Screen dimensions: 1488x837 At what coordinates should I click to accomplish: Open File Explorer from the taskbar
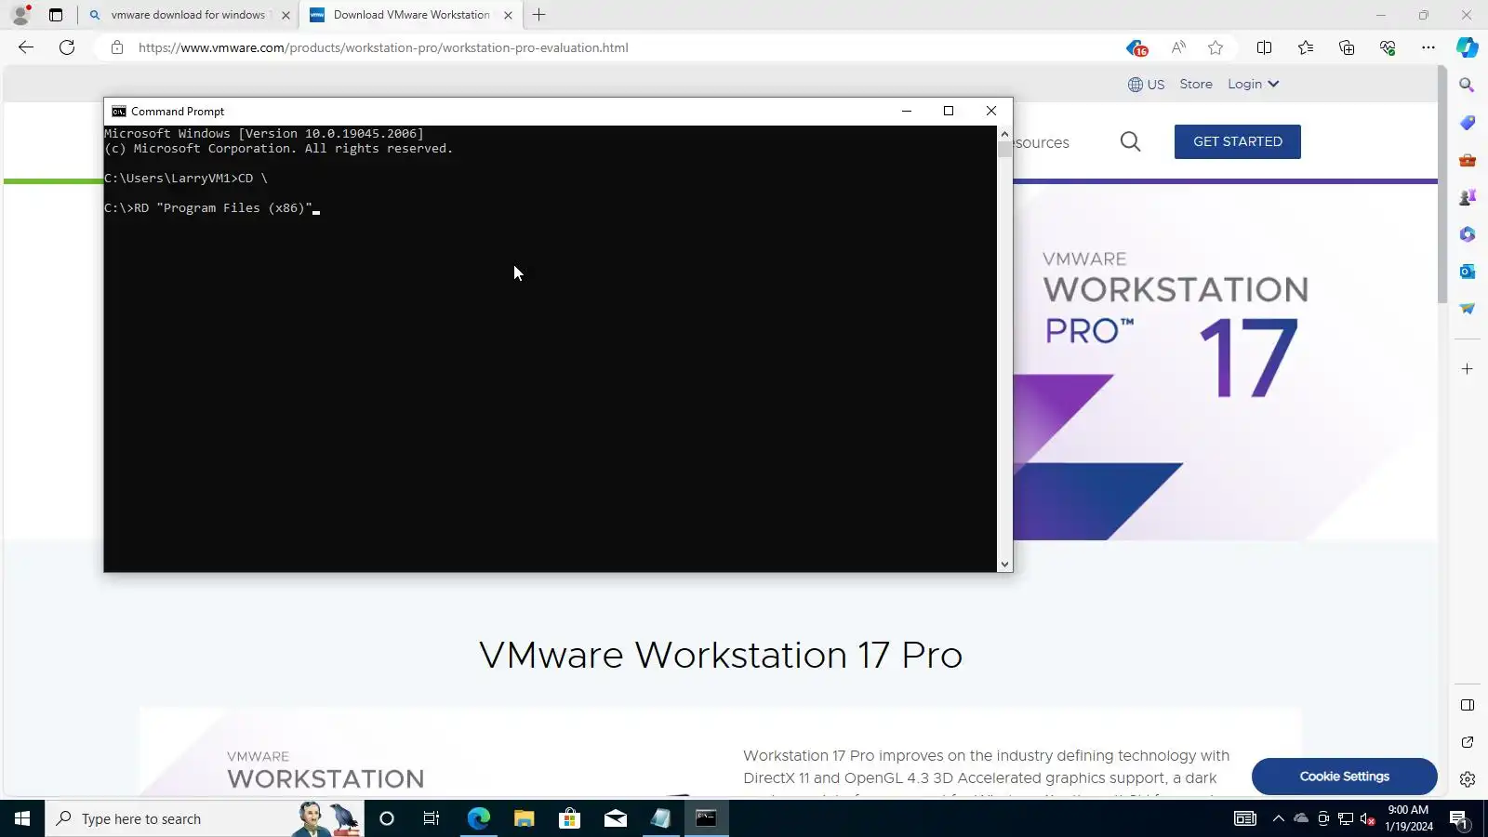(x=525, y=818)
